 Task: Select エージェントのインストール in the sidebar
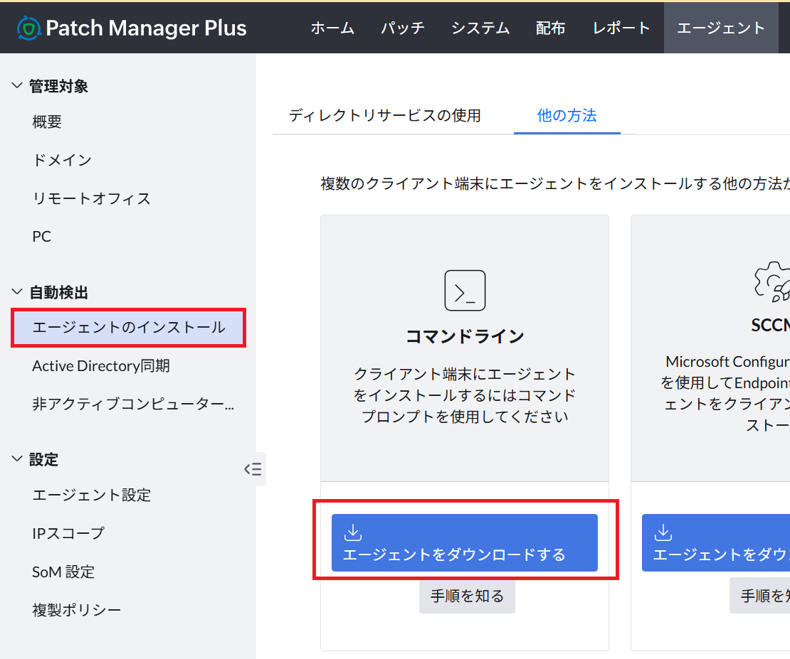129,328
